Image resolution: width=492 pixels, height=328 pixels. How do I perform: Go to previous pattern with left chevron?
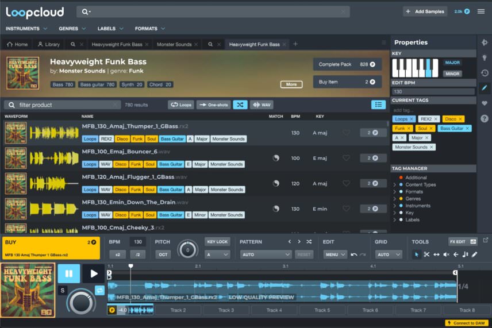[x=290, y=242]
